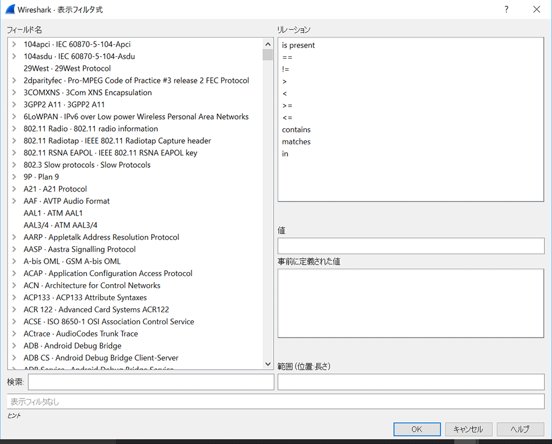Expand the A21 Protocol fields
The height and width of the screenshot is (444, 552).
(14, 189)
